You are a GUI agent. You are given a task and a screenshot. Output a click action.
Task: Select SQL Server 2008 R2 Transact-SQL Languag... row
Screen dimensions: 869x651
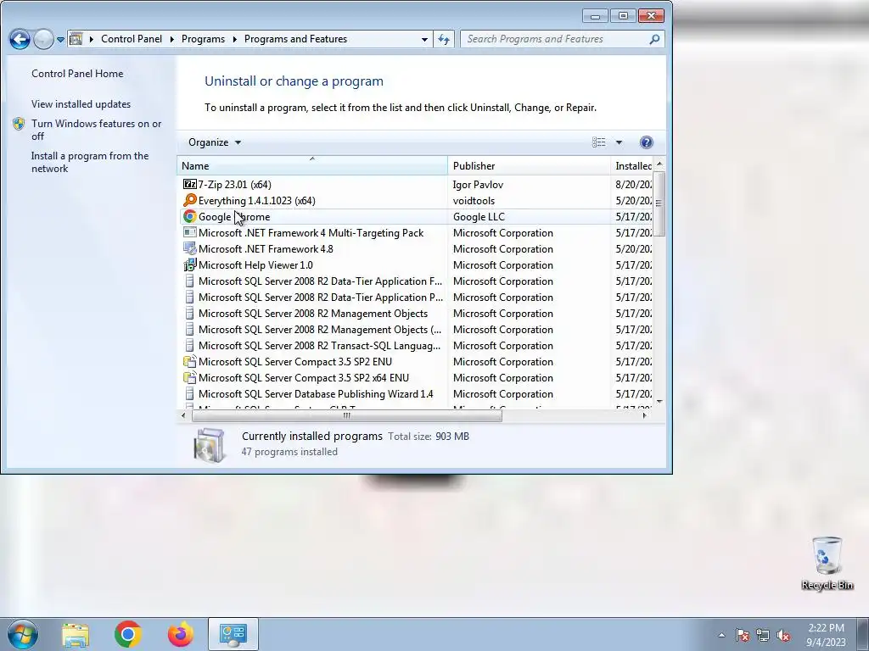[x=415, y=346]
